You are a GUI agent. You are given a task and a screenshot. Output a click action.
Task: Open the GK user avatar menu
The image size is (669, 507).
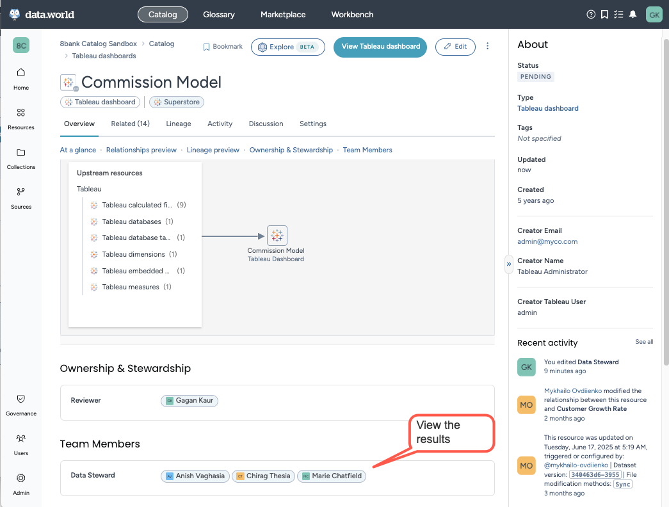pyautogui.click(x=654, y=14)
